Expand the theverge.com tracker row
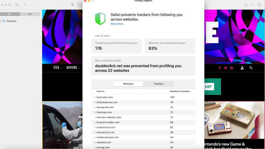 click(x=95, y=112)
